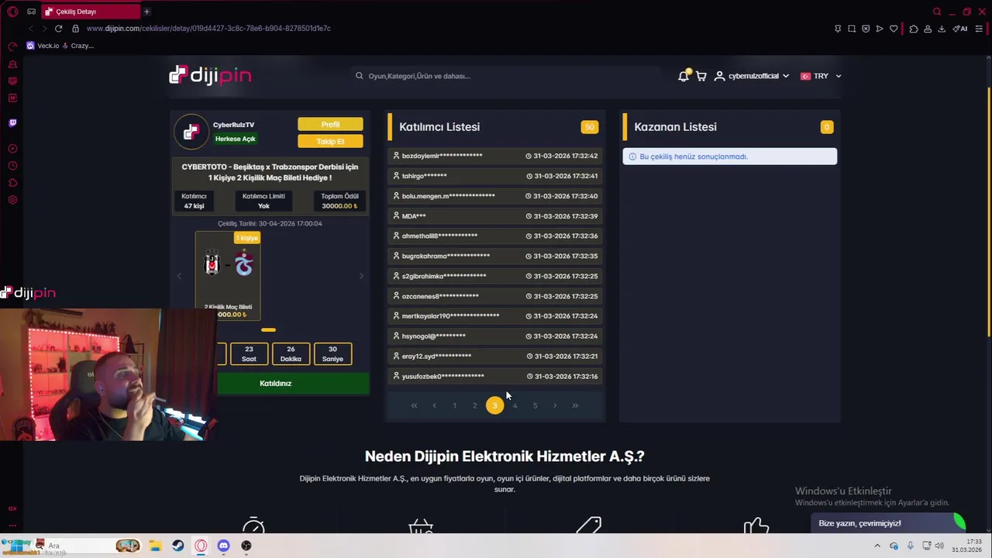Screen dimensions: 992x558
Task: Click the pin icon in browser toolbar
Action: click(838, 29)
